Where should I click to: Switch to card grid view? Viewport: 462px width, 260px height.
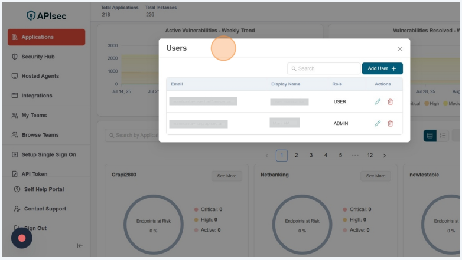430,136
